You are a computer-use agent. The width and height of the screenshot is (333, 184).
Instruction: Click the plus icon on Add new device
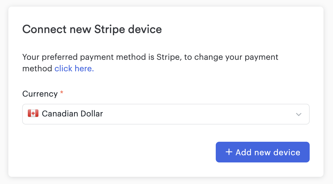tap(229, 152)
